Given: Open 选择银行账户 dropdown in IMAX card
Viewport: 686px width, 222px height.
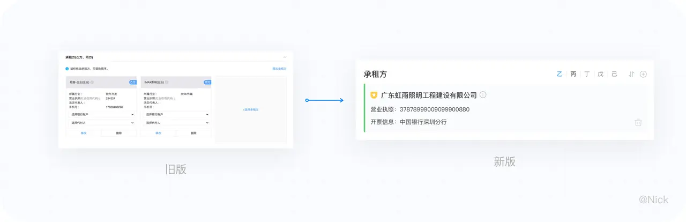Looking at the screenshot, I should click(x=176, y=114).
